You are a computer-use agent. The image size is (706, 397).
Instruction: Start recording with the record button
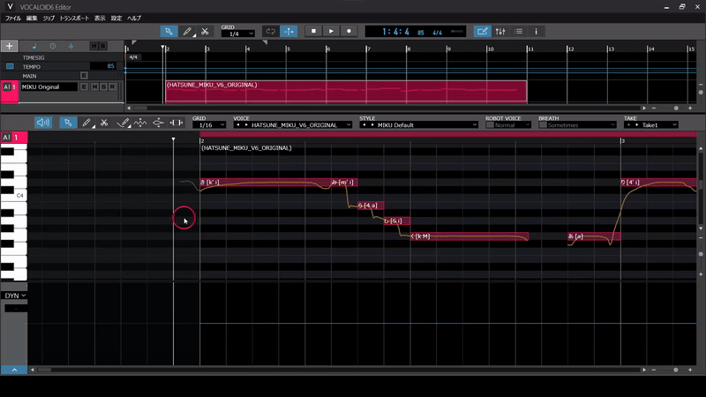coord(349,32)
